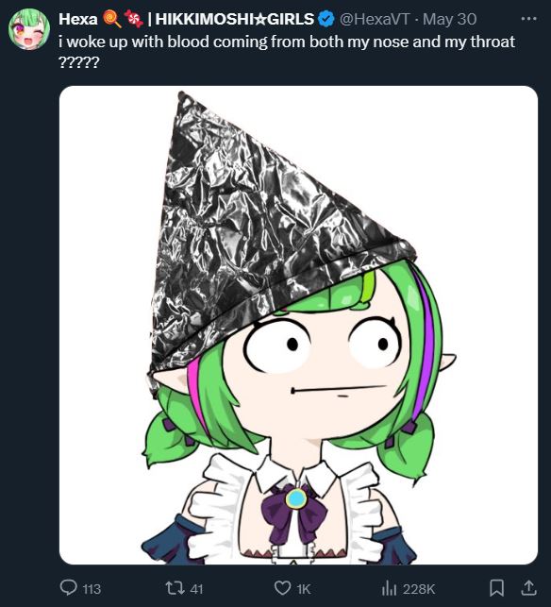Click the retweet arrows icon
Viewport: 551px width, 607px height.
point(174,588)
